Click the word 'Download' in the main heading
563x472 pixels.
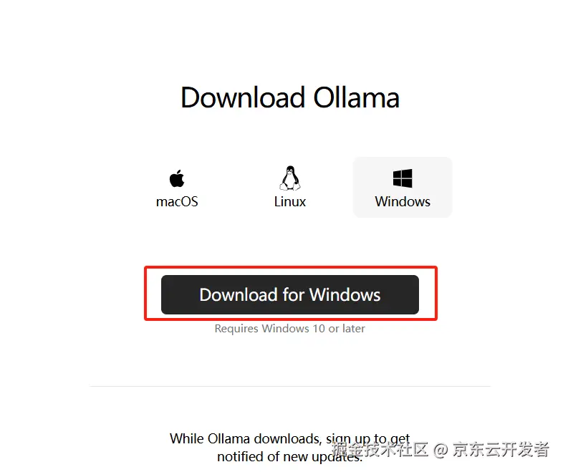point(243,97)
